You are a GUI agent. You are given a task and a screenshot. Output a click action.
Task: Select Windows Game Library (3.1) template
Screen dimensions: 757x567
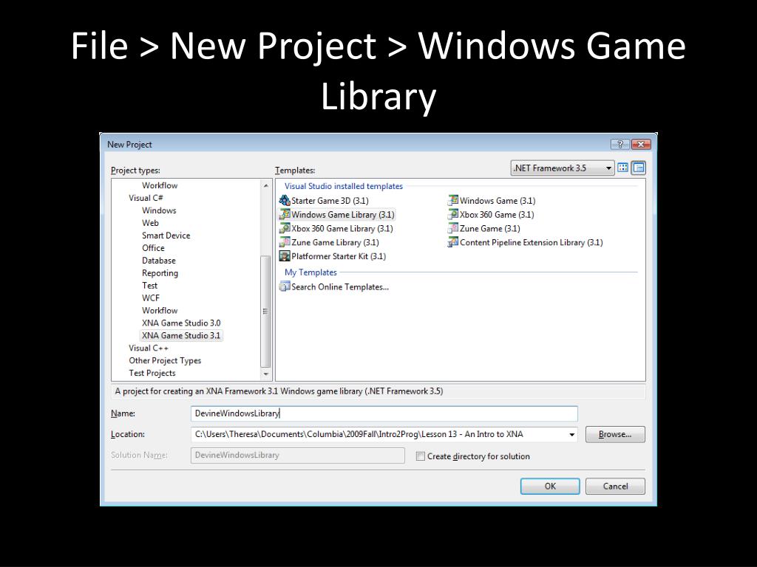(x=343, y=215)
